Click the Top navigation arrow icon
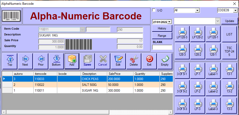 pos(10,59)
